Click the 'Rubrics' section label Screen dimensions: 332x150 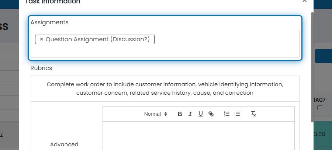pyautogui.click(x=41, y=68)
